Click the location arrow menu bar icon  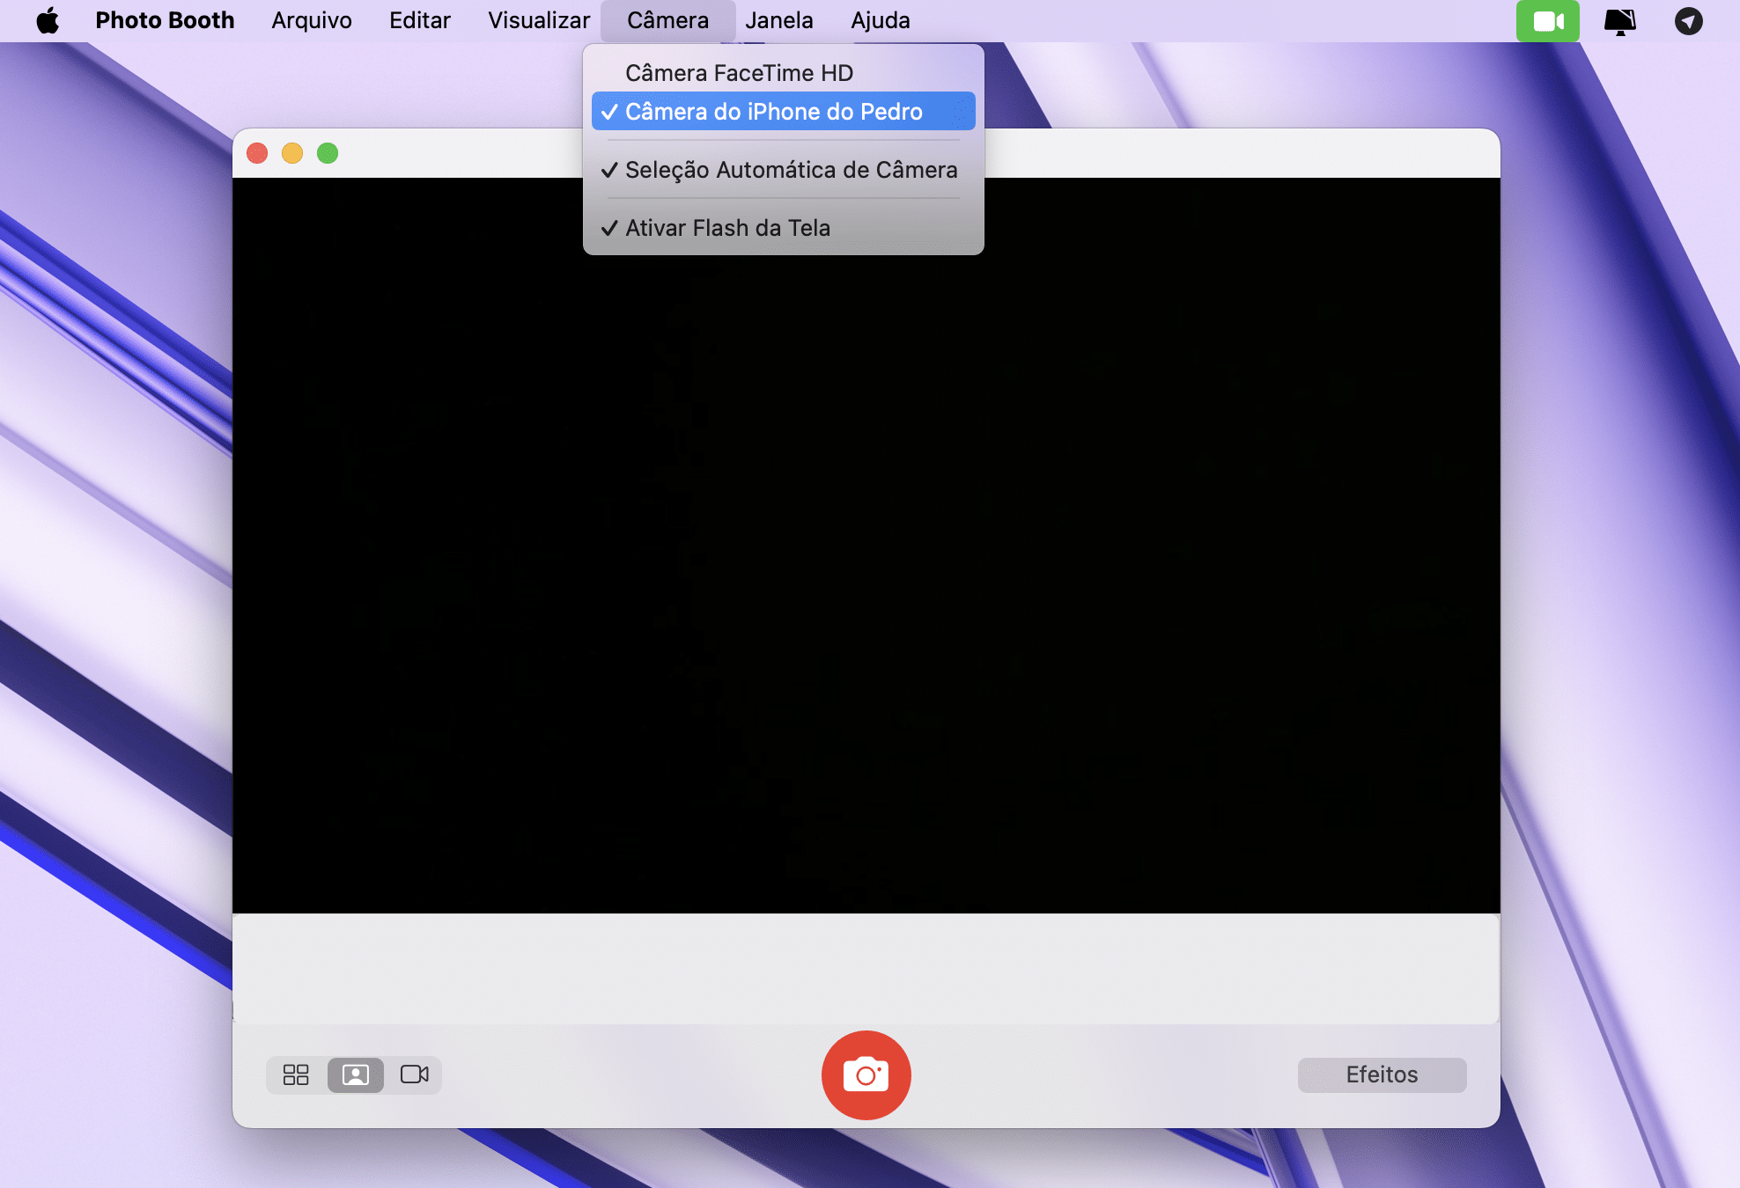1688,21
